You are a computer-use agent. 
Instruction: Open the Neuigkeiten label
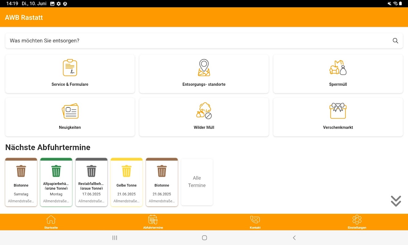[x=70, y=127]
